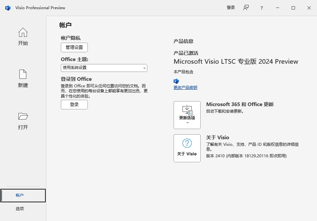Click 登录 in the title bar
The width and height of the screenshot is (317, 221).
231,8
